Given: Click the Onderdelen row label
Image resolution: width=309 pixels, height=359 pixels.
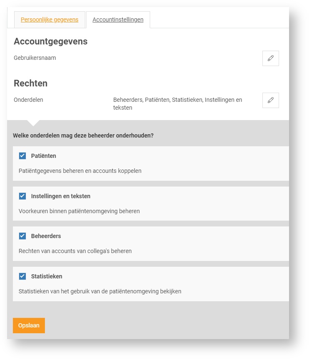Looking at the screenshot, I should [x=28, y=100].
